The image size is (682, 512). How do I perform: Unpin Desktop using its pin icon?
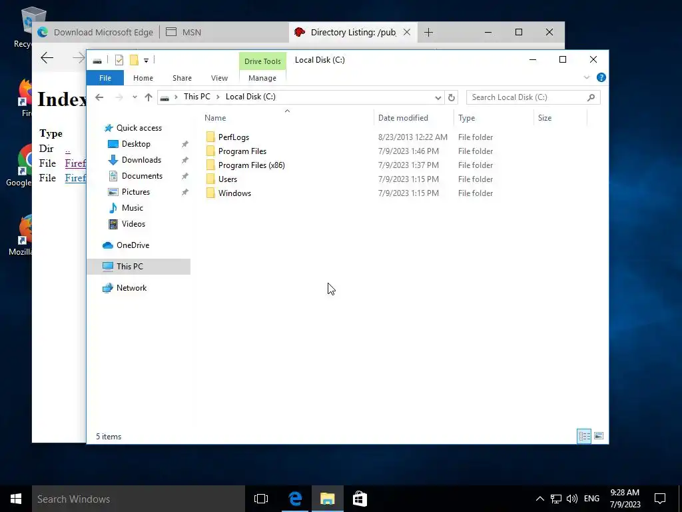185,144
